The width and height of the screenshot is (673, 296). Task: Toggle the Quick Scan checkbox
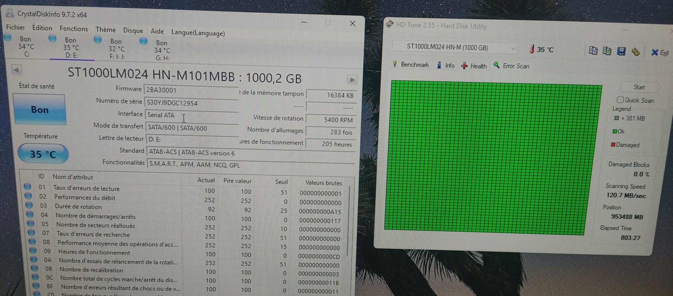[x=620, y=100]
